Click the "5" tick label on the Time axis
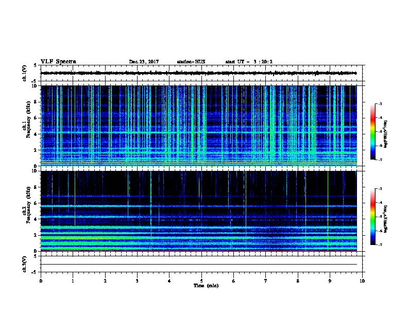This screenshot has width=408, height=315. (201, 281)
